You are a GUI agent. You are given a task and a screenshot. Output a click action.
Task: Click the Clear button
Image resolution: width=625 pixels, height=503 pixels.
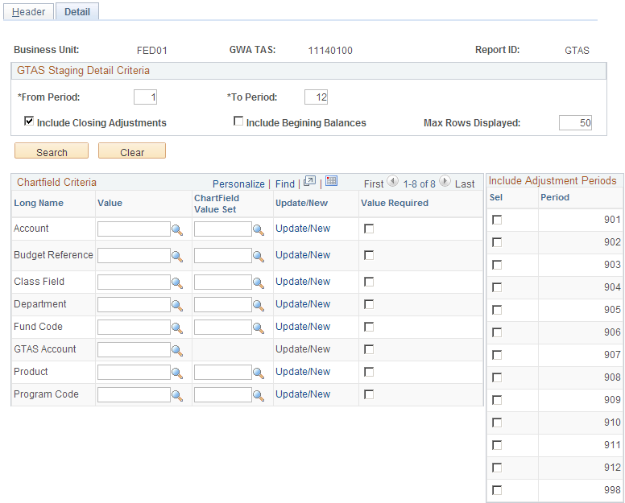(132, 151)
